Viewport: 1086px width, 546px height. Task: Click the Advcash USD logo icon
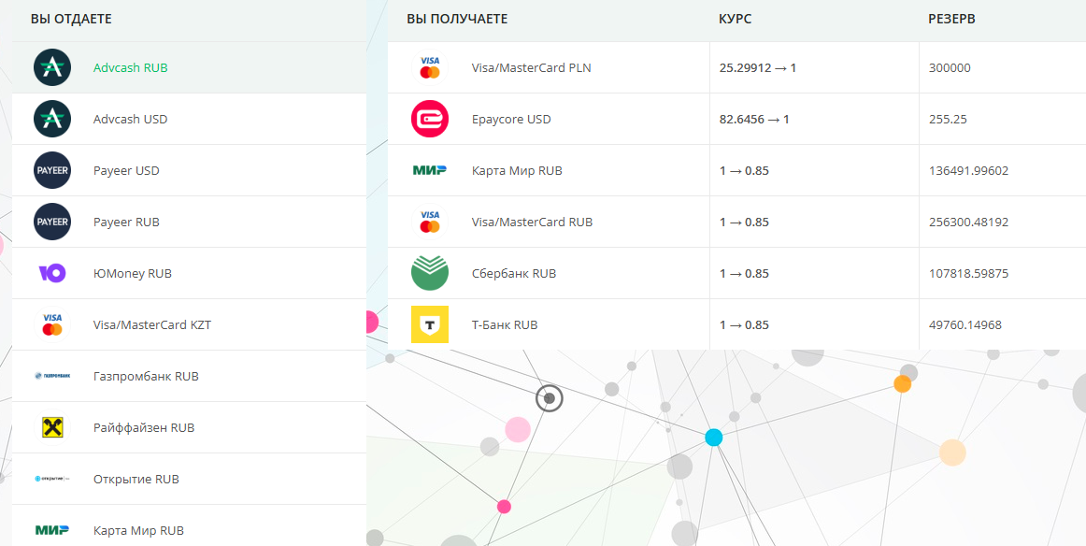[52, 119]
